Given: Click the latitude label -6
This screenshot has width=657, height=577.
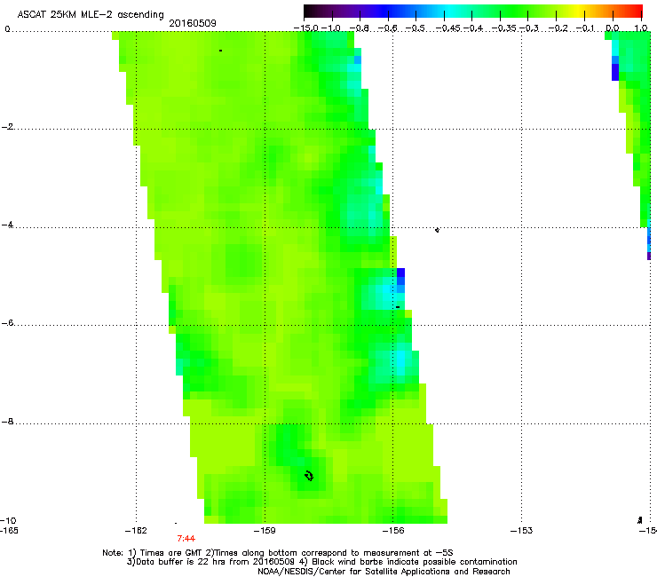Looking at the screenshot, I should point(7,323).
